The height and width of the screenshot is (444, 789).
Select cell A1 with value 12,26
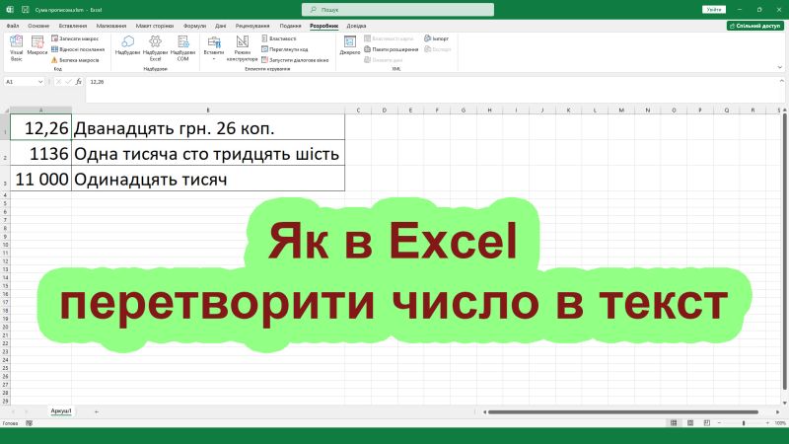(40, 127)
